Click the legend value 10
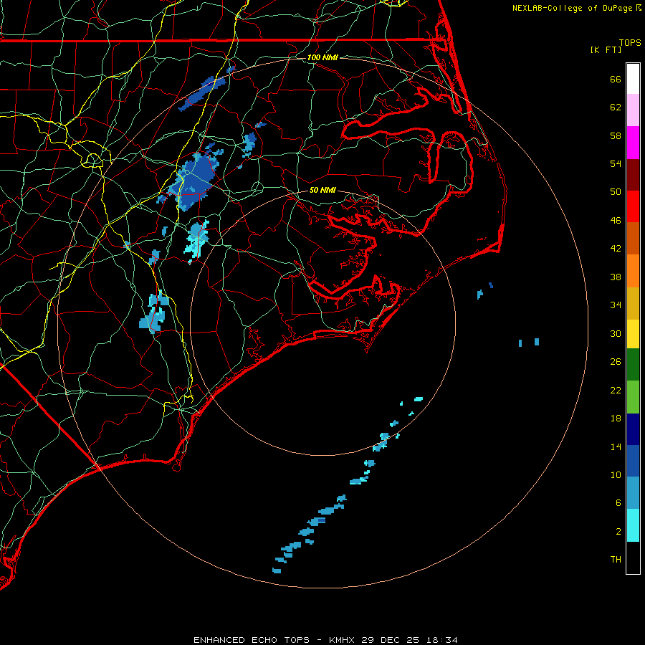This screenshot has width=645, height=645. point(616,474)
